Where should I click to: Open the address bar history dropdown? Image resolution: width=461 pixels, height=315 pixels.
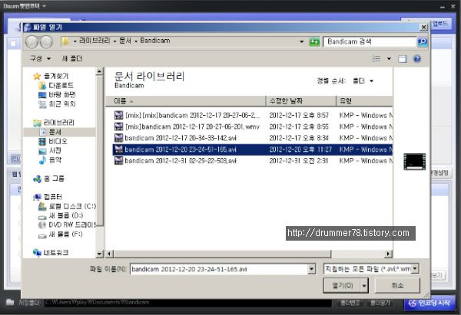pyautogui.click(x=302, y=42)
